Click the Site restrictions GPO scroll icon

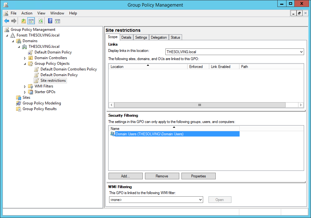36,81
